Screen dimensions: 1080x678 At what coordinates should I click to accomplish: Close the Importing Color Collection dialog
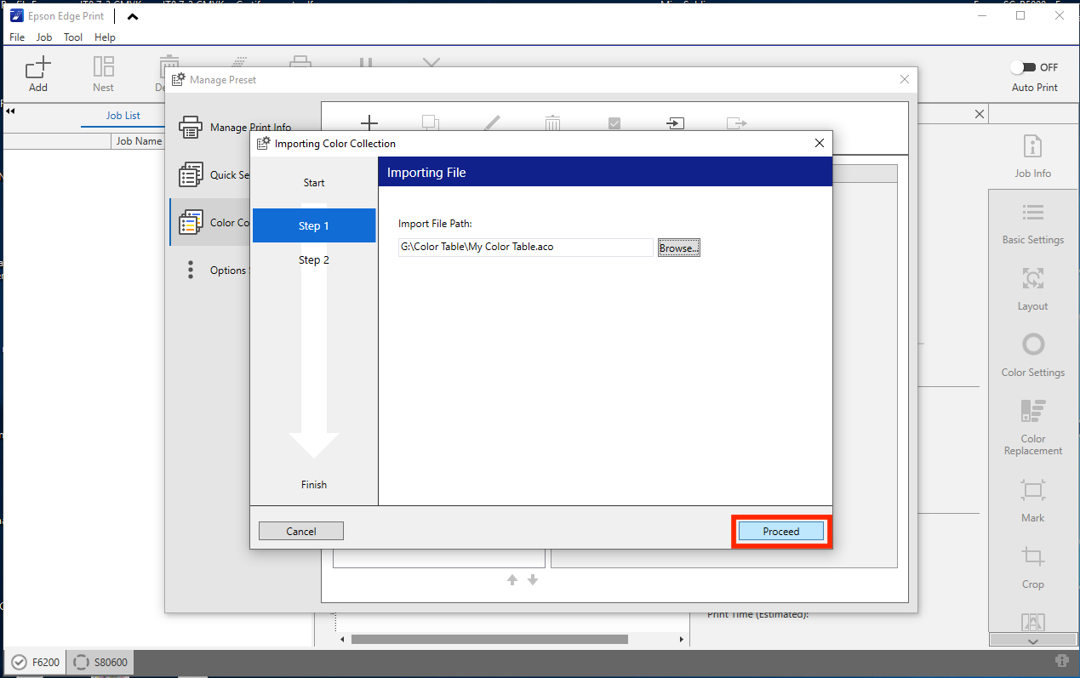click(819, 144)
